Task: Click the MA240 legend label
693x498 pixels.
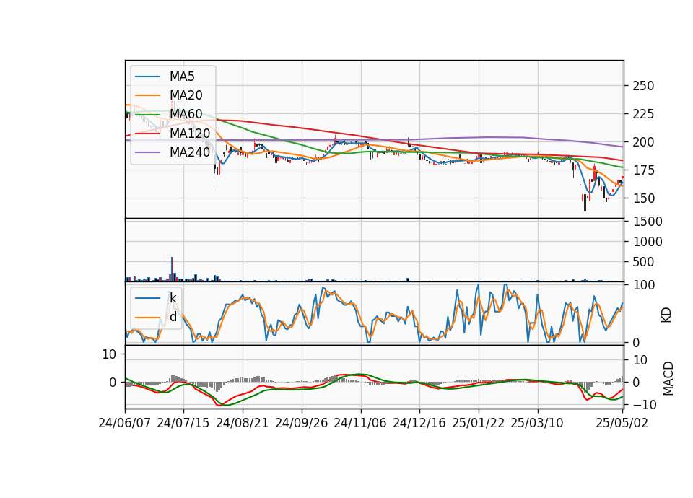Action: (190, 152)
